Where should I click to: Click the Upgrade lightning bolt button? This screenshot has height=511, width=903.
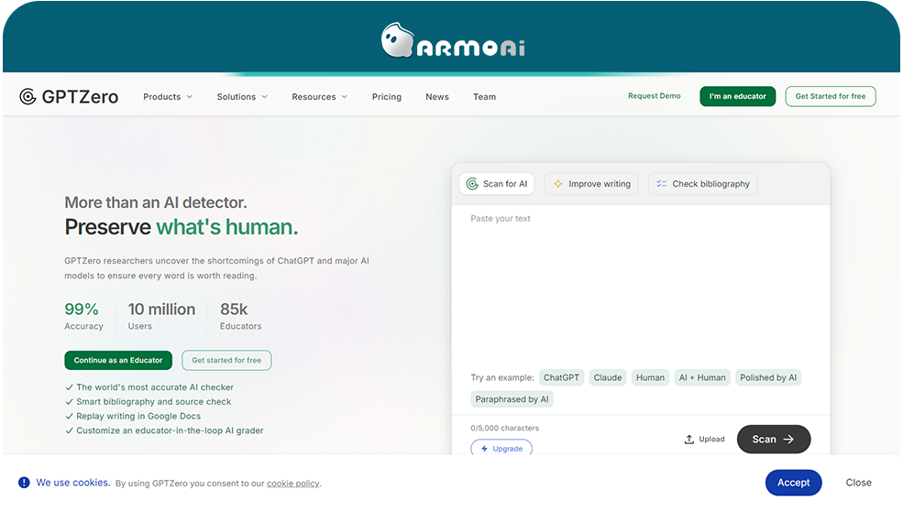(501, 449)
